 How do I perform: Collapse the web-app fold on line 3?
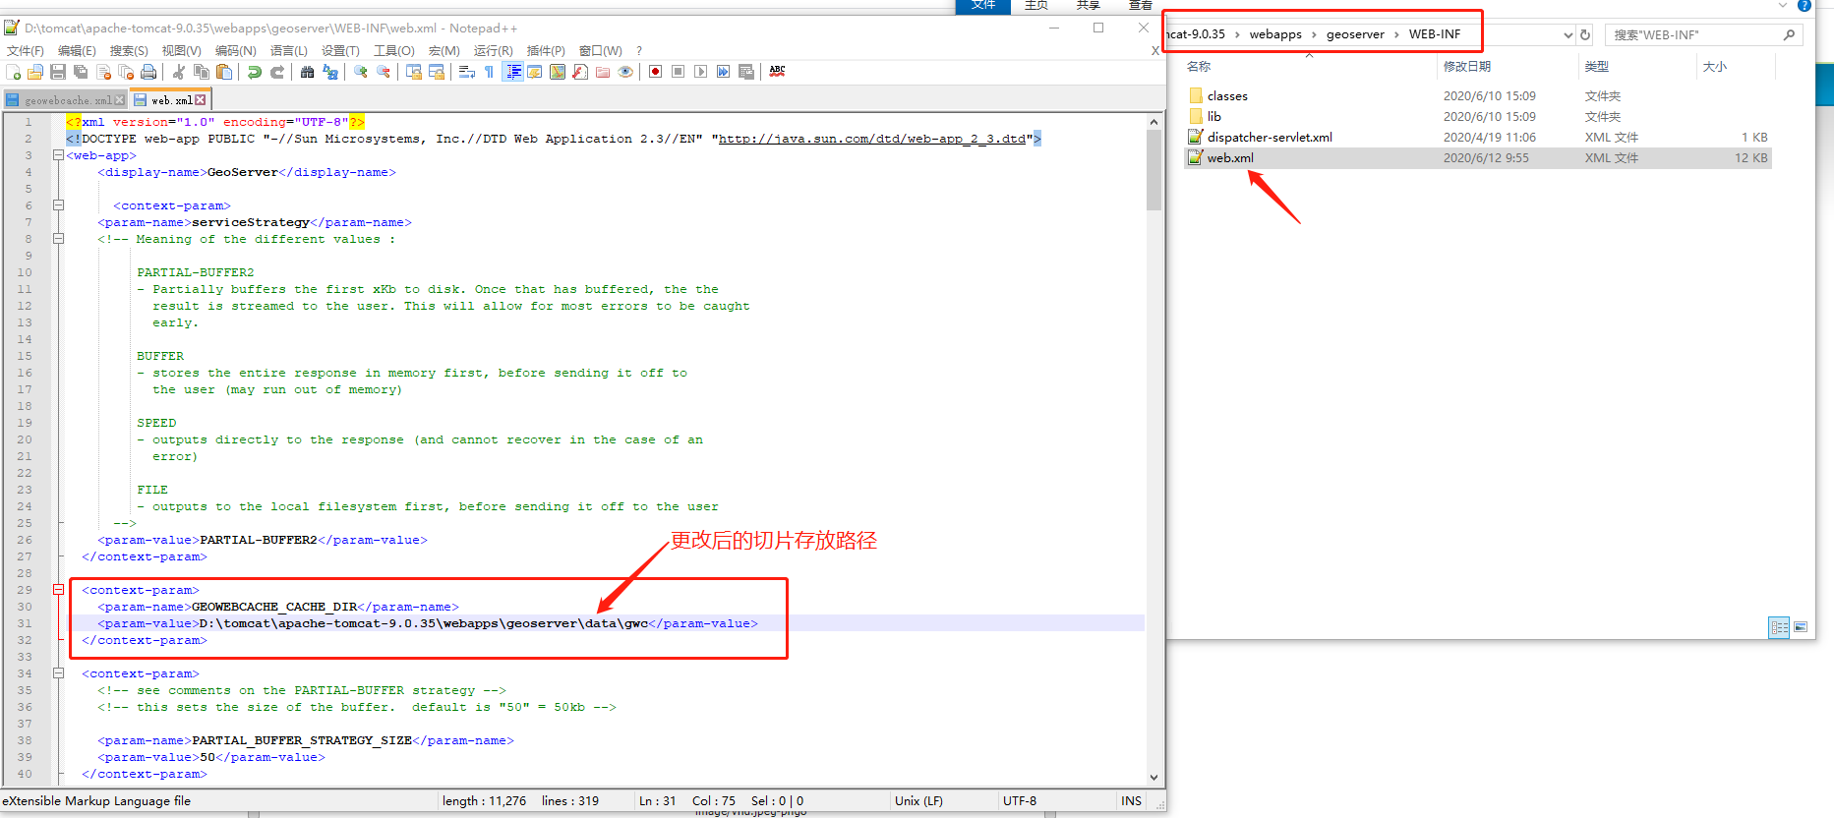pos(58,155)
